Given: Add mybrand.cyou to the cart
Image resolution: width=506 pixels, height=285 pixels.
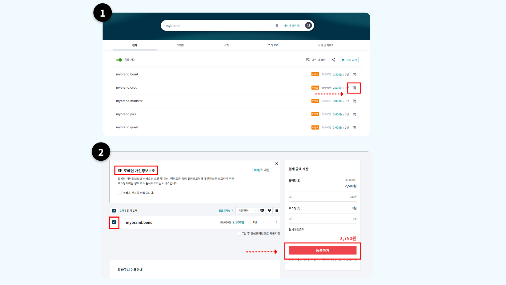Looking at the screenshot, I should pyautogui.click(x=354, y=88).
